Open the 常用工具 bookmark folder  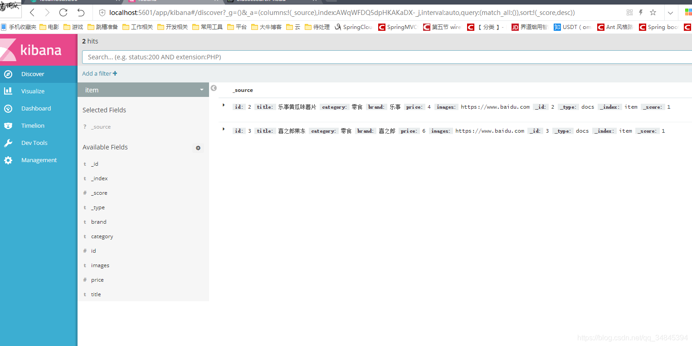pos(208,27)
